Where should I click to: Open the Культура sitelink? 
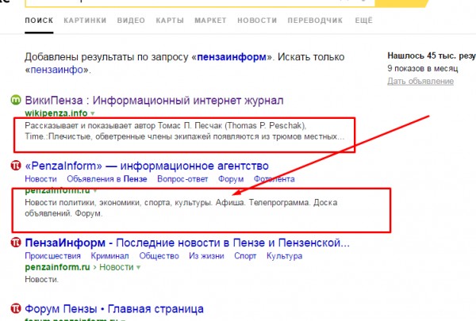(x=285, y=256)
